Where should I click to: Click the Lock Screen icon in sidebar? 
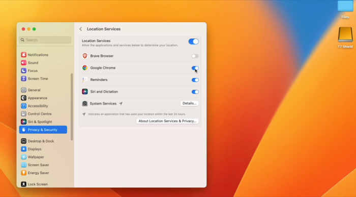pos(23,184)
